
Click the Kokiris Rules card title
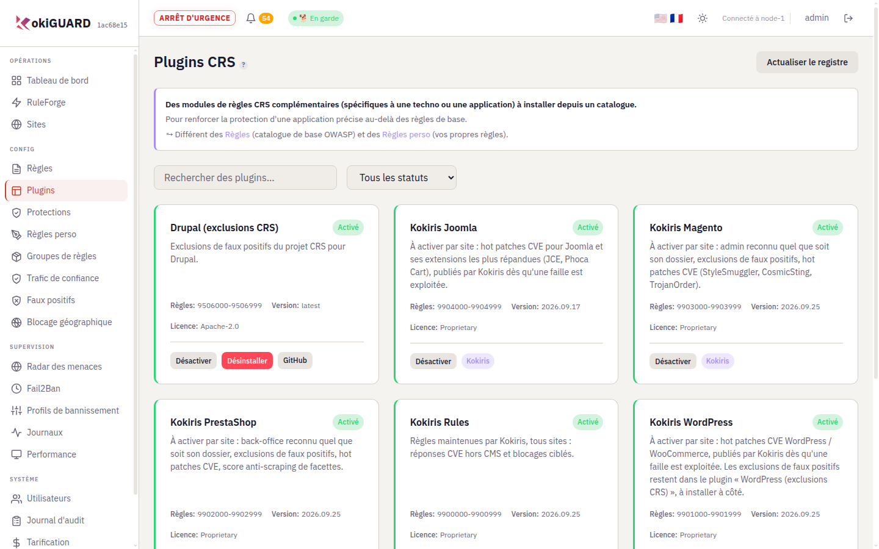(440, 422)
